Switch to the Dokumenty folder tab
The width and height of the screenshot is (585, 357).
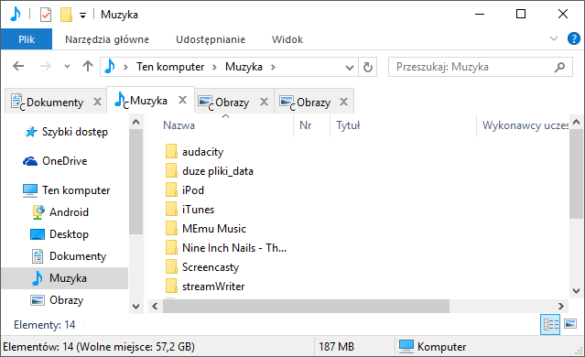tap(55, 102)
